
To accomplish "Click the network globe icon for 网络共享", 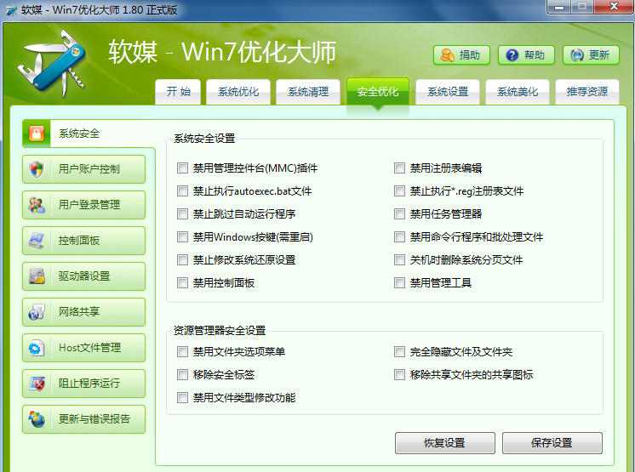I will [37, 312].
